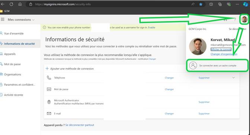Click the Informations de sécurité heading

[75, 39]
